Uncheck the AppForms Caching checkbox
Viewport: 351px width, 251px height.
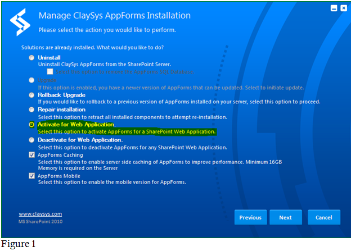32,154
